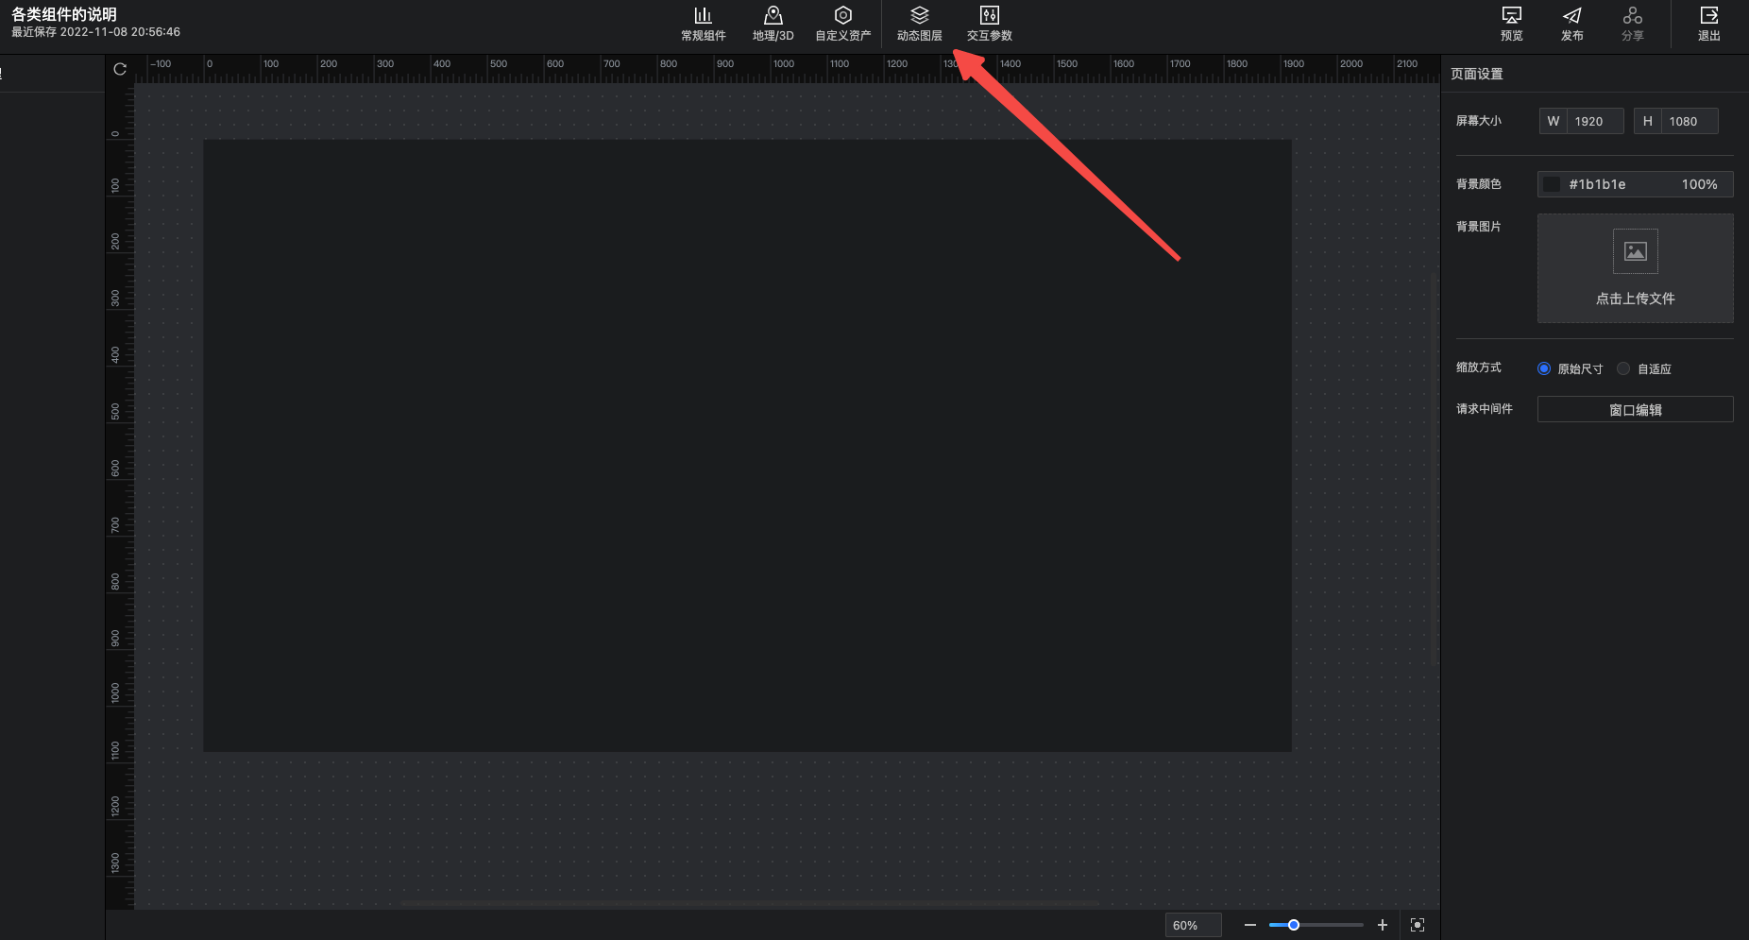This screenshot has height=940, width=1749.
Task: Open the 动态图层 layers panel
Action: coord(919,24)
